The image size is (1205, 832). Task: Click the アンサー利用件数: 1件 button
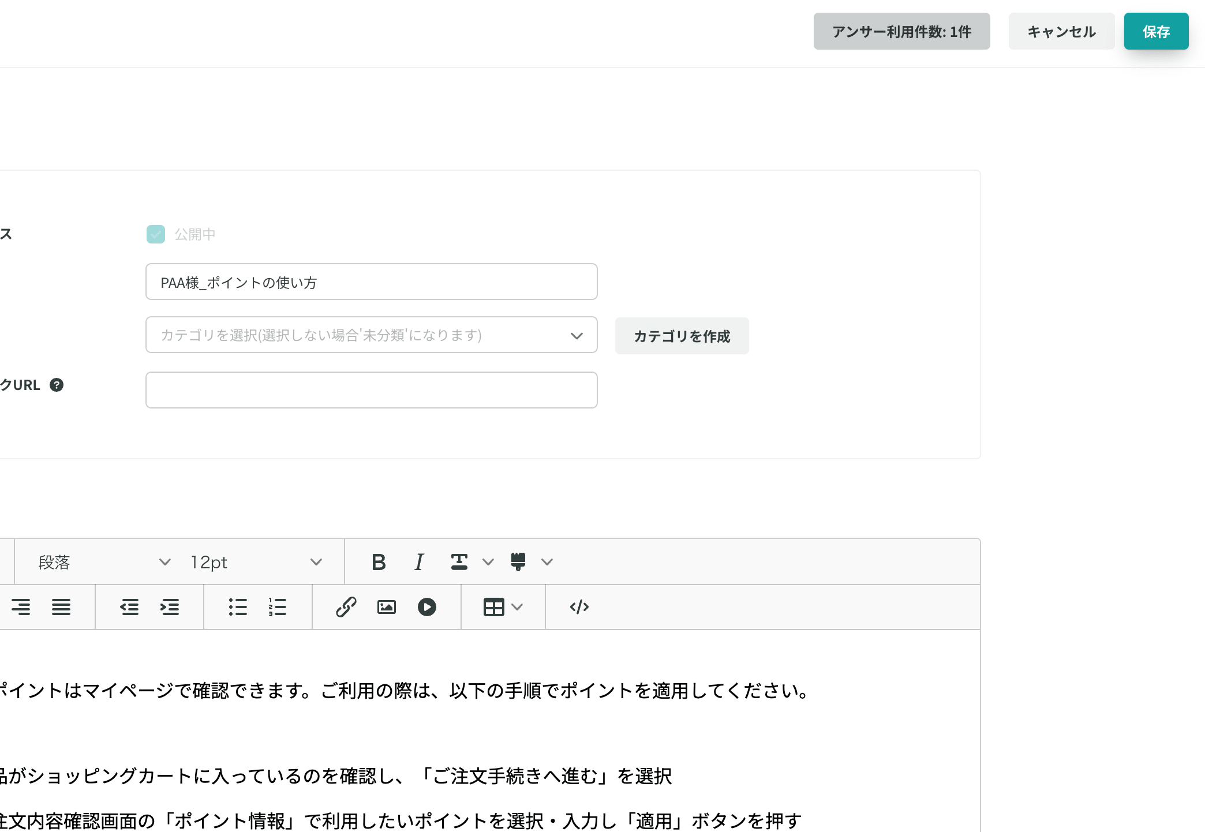click(x=902, y=31)
